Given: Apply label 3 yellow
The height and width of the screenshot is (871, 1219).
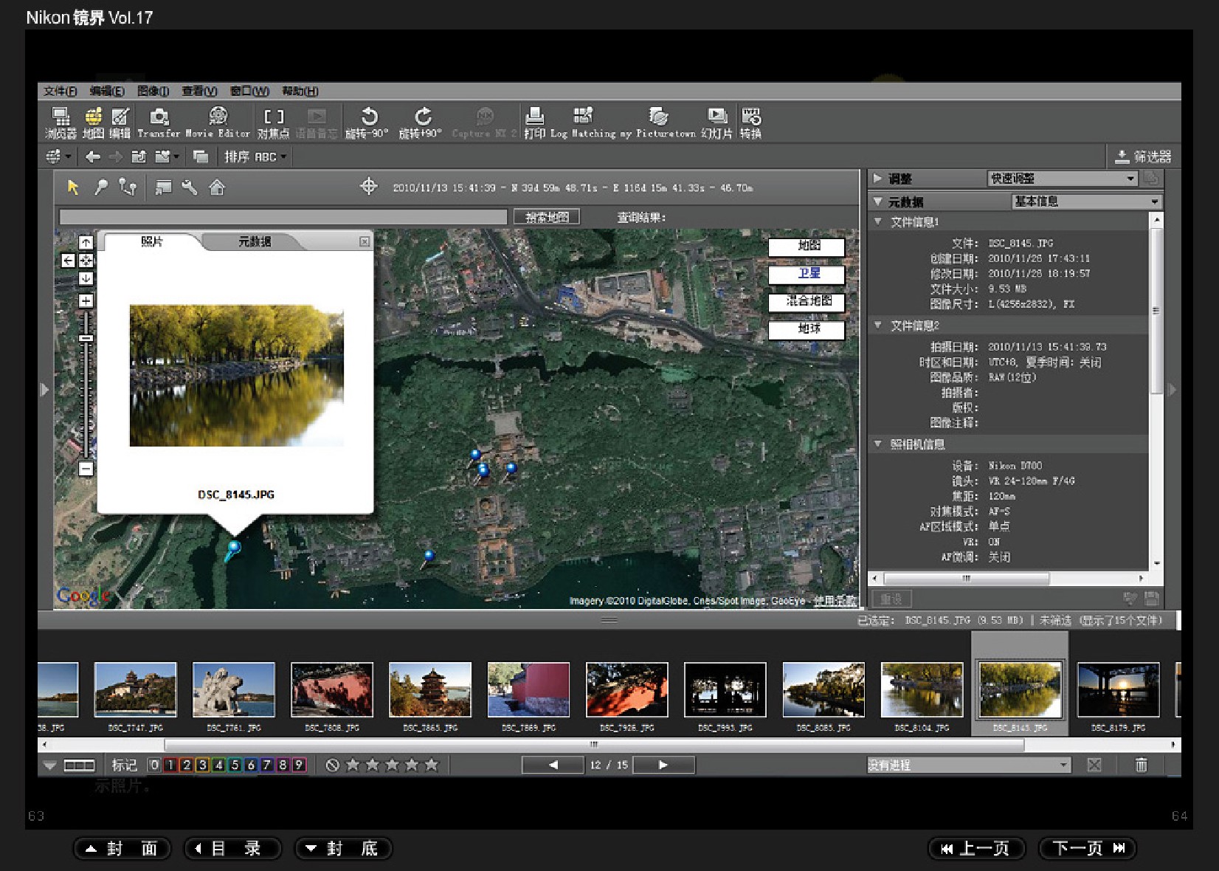Looking at the screenshot, I should (x=202, y=765).
